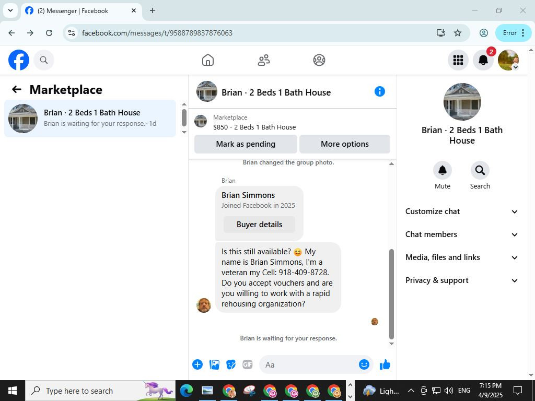Viewport: 535px width, 401px height.
Task: Go back from Marketplace with the arrow
Action: coord(16,90)
